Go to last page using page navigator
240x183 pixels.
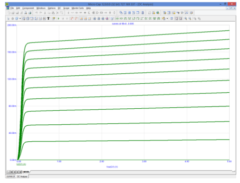click(x=20, y=172)
